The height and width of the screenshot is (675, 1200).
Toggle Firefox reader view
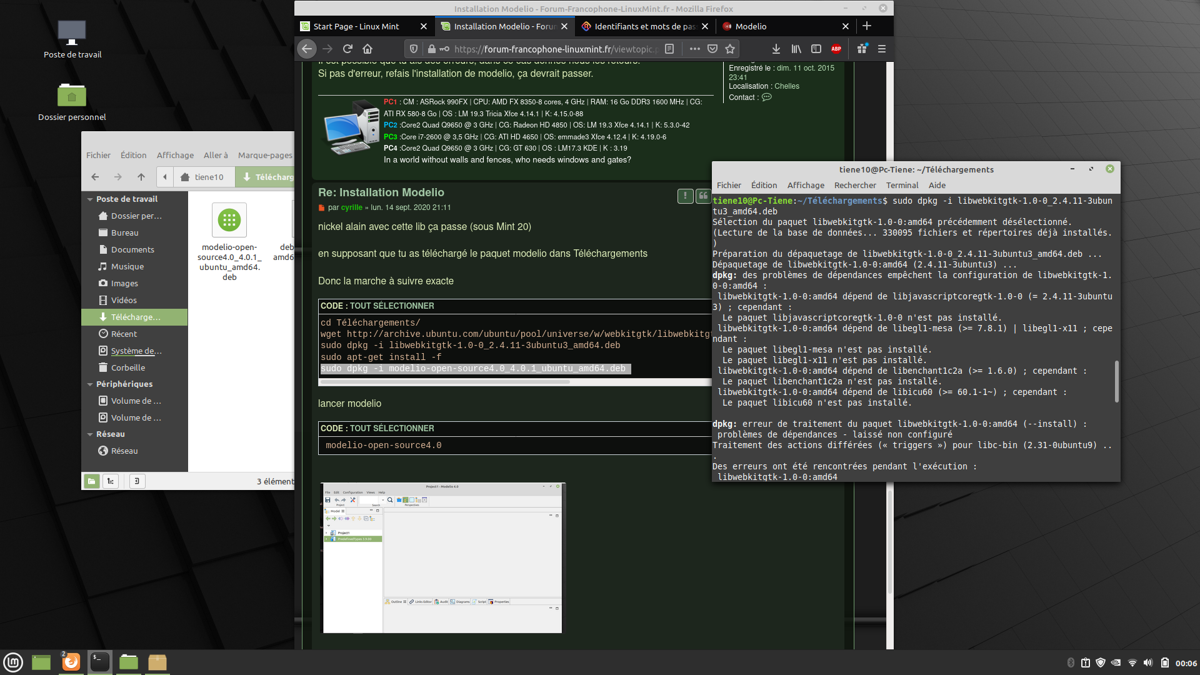click(x=669, y=49)
